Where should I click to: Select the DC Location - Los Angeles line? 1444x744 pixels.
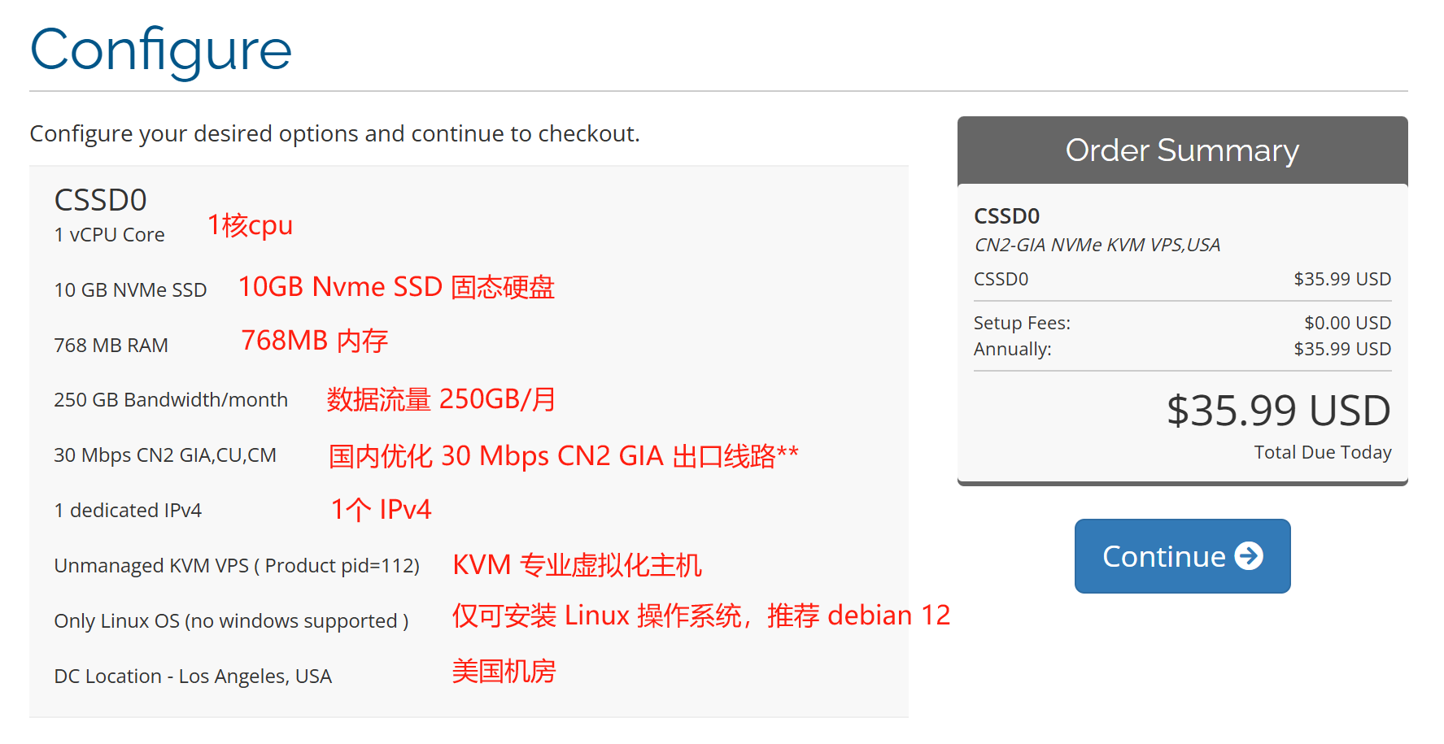point(193,676)
